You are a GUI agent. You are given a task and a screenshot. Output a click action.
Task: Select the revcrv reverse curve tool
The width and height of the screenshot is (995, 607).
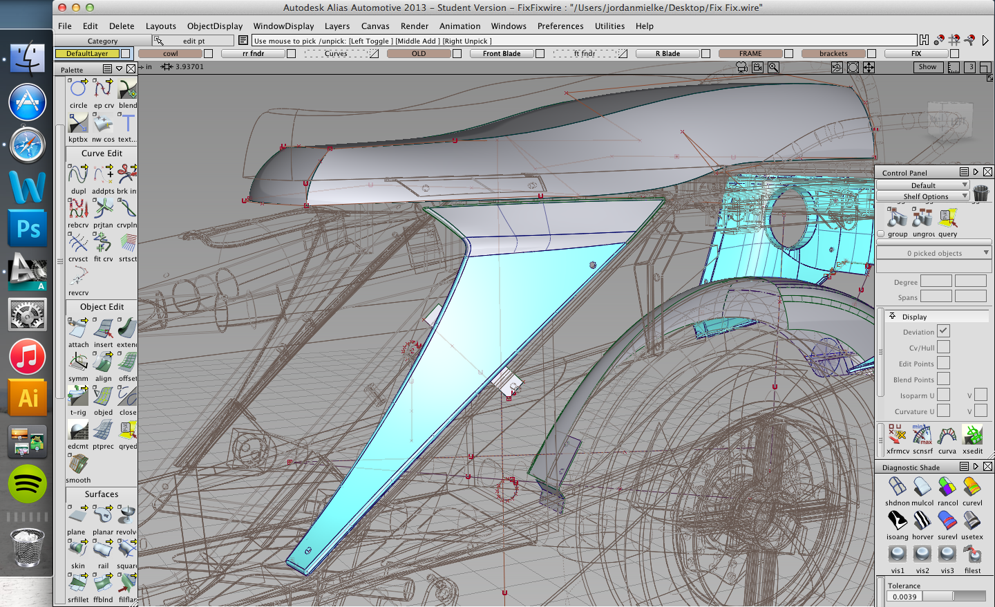78,277
